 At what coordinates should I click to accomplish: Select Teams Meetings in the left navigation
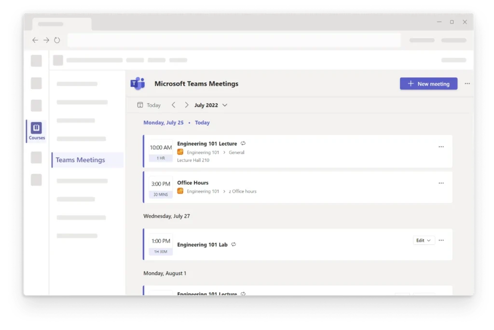click(80, 160)
